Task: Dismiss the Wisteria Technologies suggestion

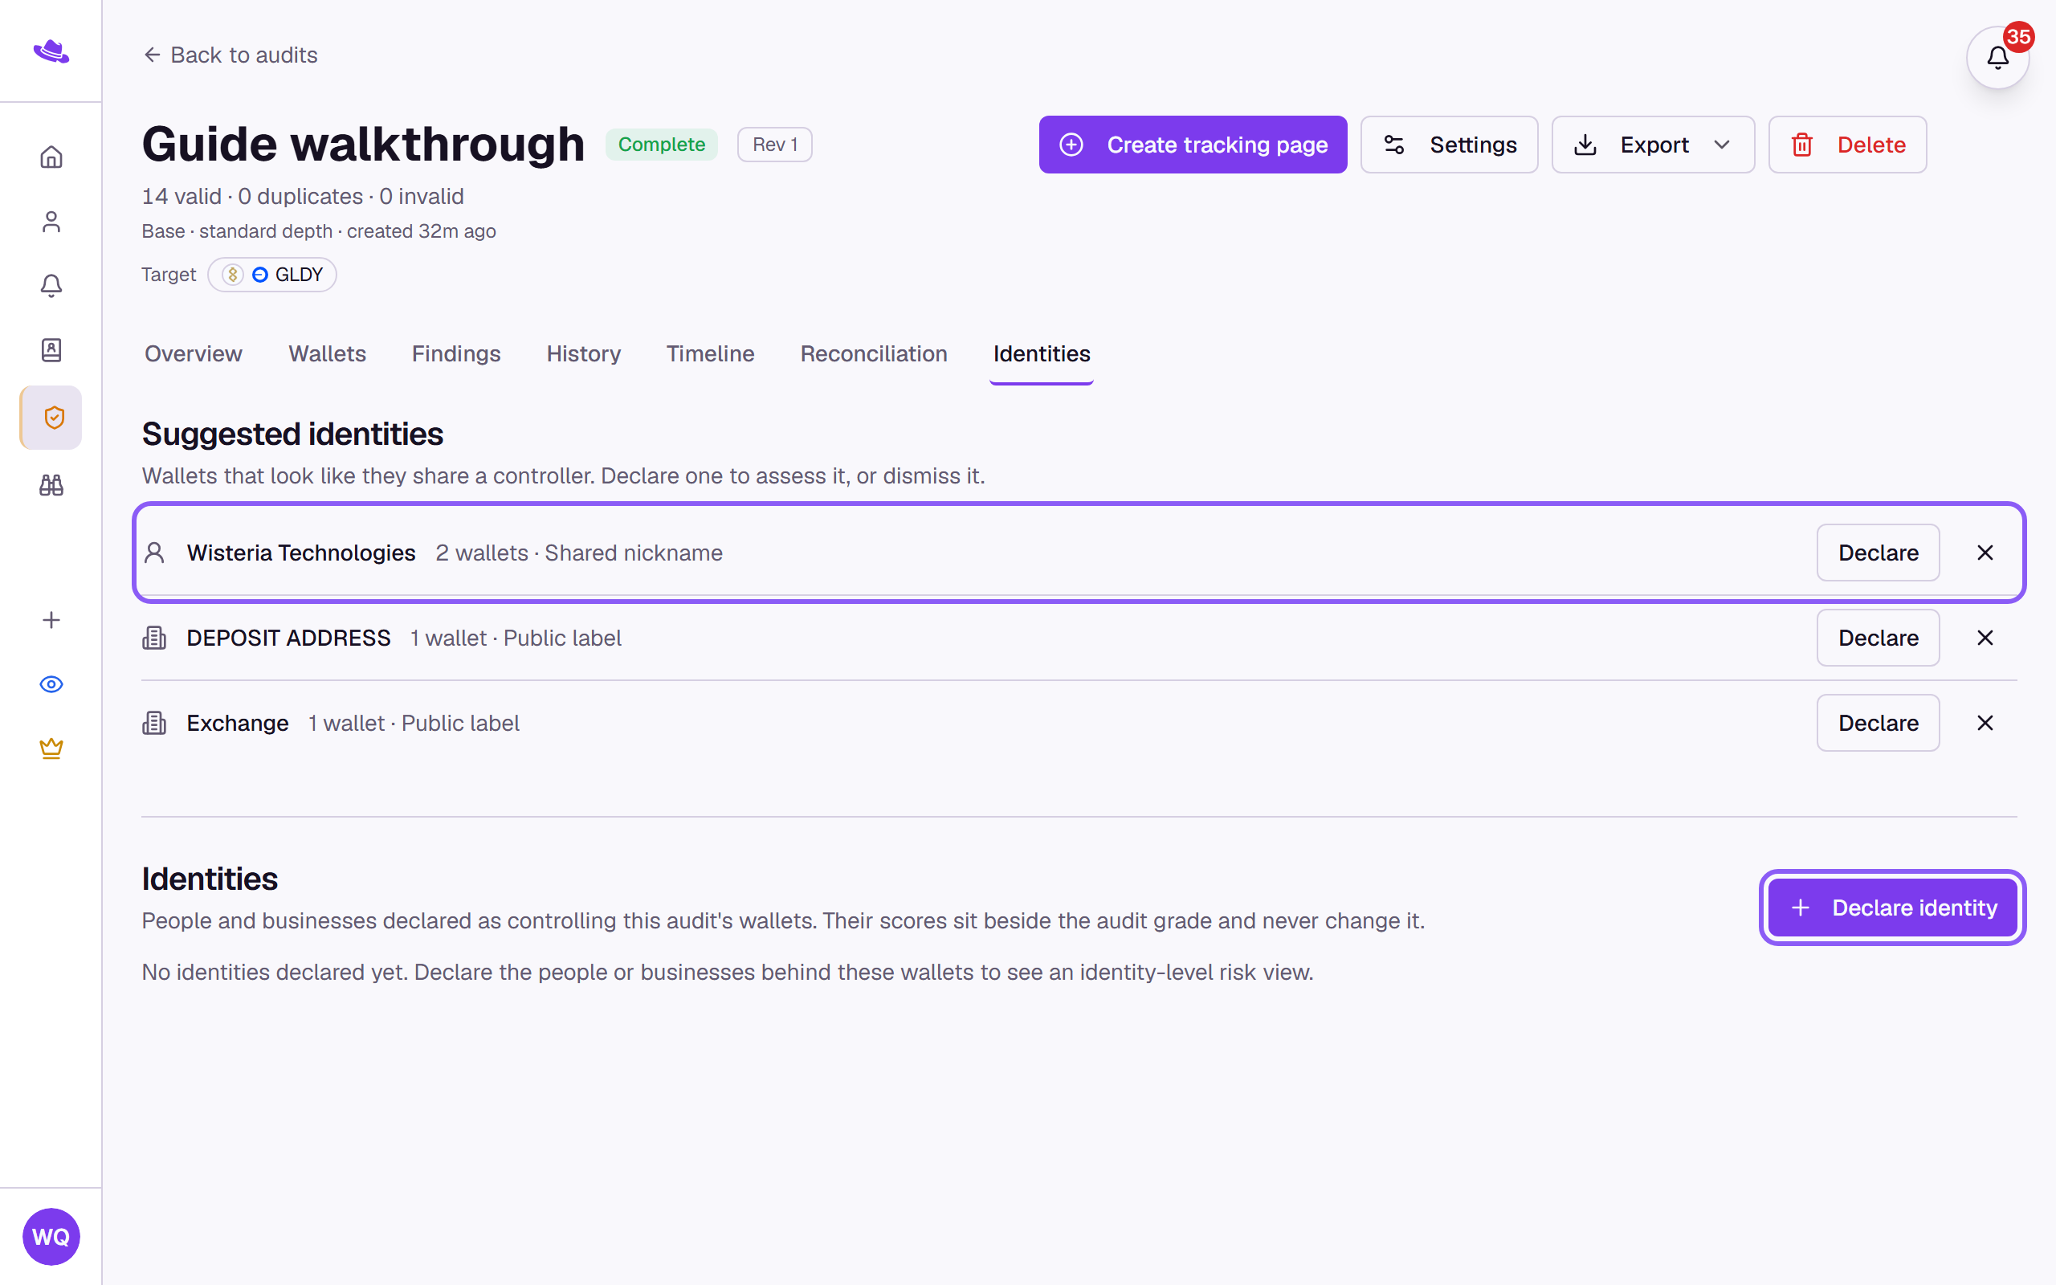Action: tap(1985, 553)
